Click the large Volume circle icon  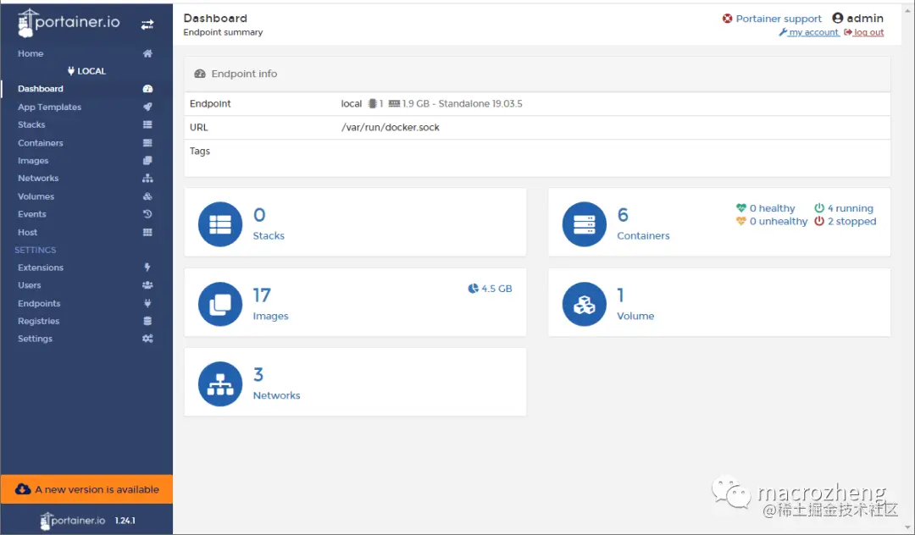point(584,304)
